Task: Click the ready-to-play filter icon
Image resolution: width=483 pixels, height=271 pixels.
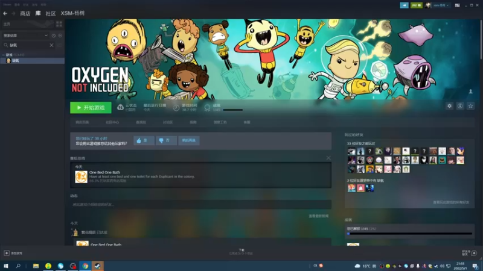Action: (60, 36)
